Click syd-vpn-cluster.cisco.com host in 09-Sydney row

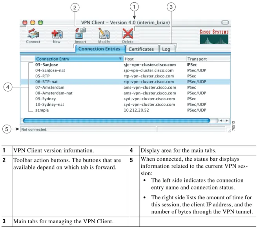[x=149, y=99]
